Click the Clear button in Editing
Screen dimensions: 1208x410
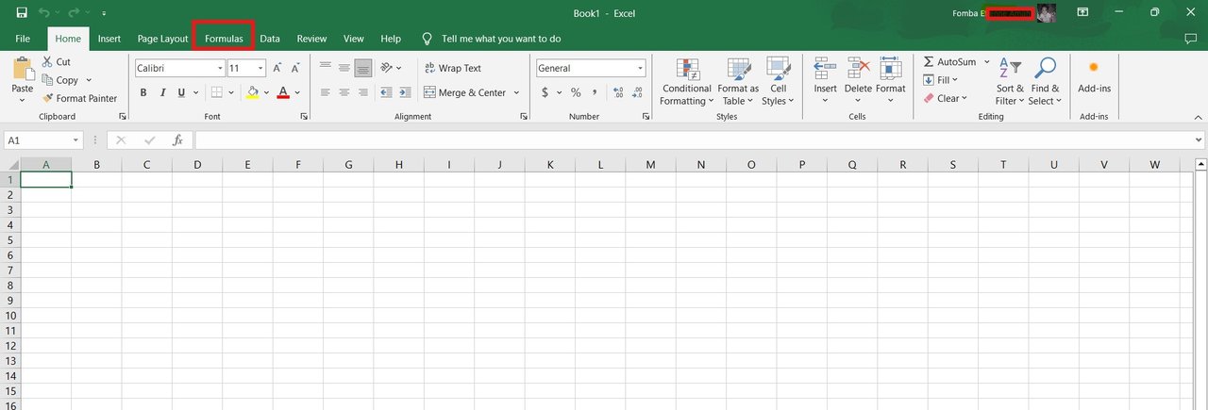coord(945,98)
